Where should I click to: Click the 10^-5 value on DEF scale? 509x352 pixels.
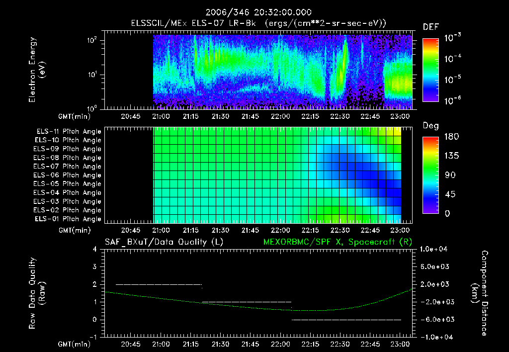coord(452,80)
